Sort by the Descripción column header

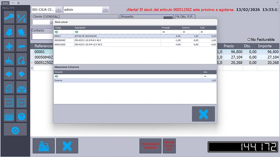(117, 28)
